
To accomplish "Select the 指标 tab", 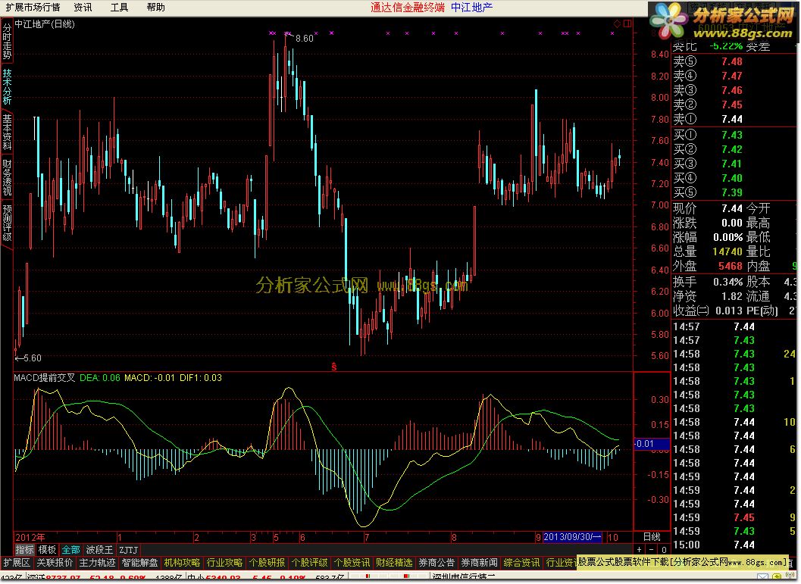I will pyautogui.click(x=24, y=550).
